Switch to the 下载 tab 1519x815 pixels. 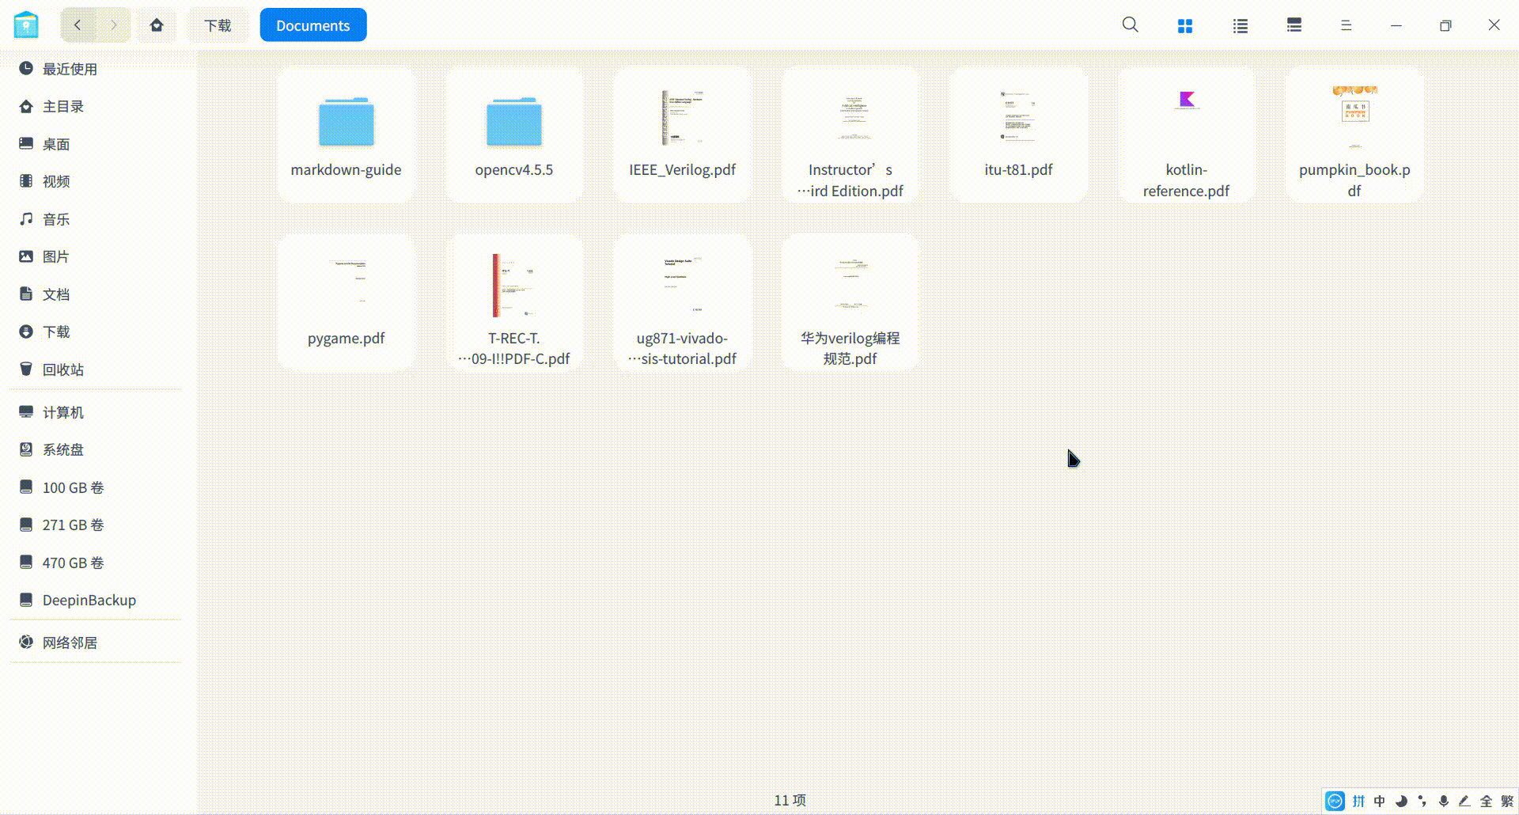pos(218,25)
